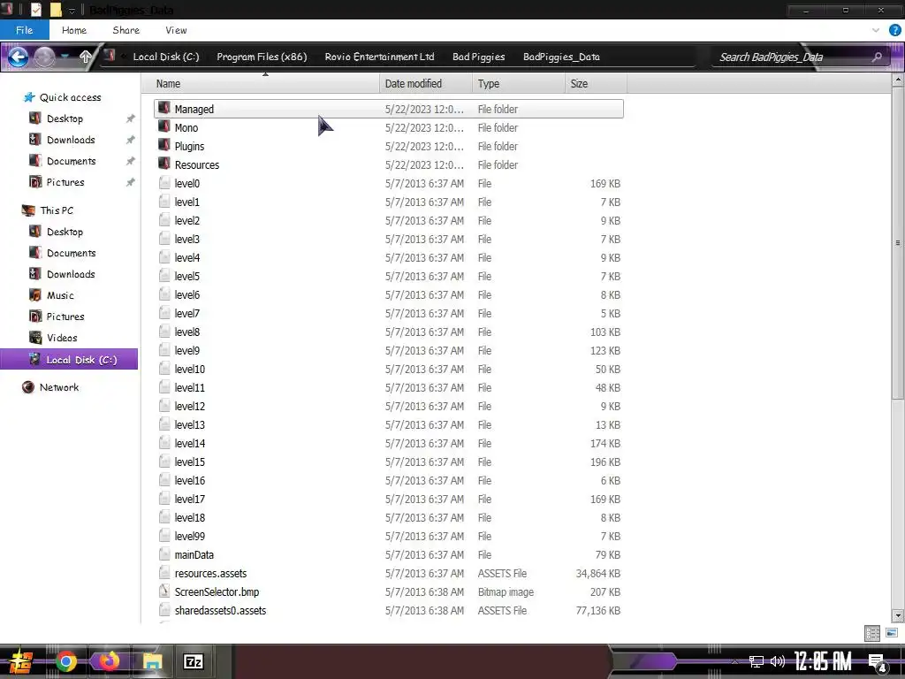The height and width of the screenshot is (679, 905).
Task: Open 7-Zip from the taskbar
Action: click(x=193, y=661)
